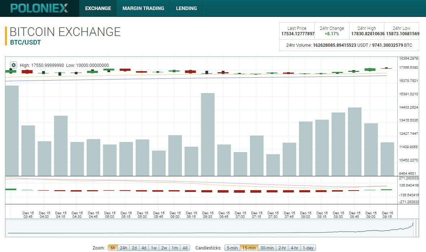The height and width of the screenshot is (252, 426).
Task: Select 5-min candlesticks
Action: [x=232, y=248]
